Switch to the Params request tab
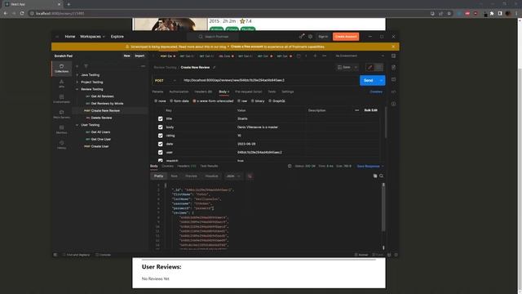This screenshot has width=522, height=294. (157, 91)
